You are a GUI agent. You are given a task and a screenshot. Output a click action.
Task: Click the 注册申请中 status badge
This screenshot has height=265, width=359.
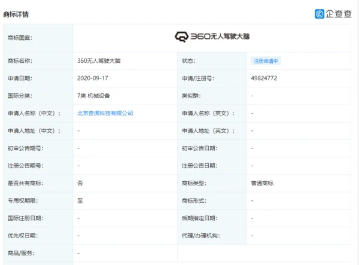click(266, 61)
